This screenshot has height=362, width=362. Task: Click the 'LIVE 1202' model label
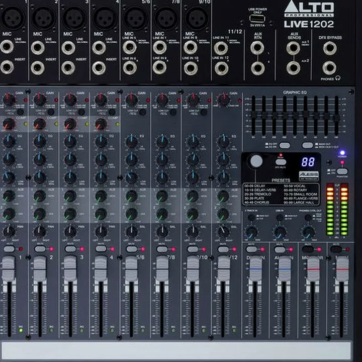[x=309, y=24]
